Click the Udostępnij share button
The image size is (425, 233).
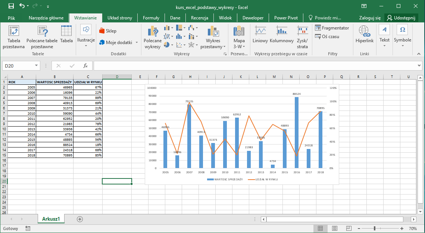coord(401,18)
